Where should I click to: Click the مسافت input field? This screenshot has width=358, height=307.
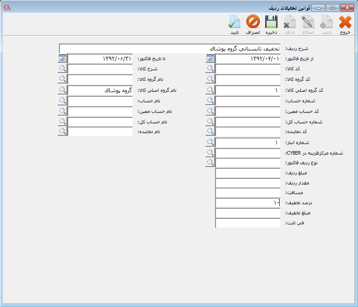click(248, 193)
